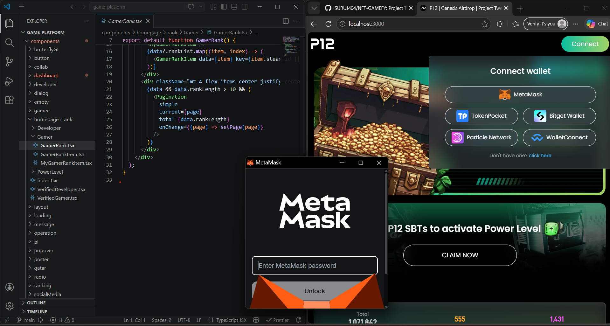The image size is (610, 326).
Task: Open the new browser tab plus button
Action: (x=520, y=8)
